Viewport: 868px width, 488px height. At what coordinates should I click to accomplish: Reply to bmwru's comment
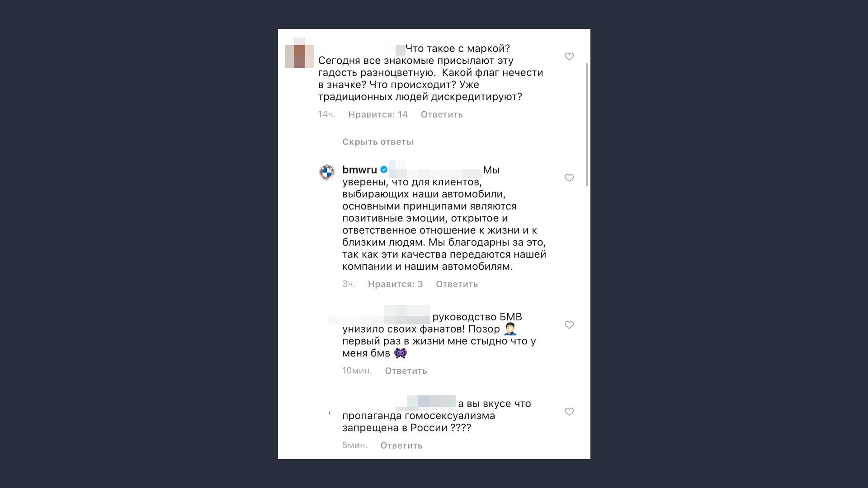pyautogui.click(x=457, y=284)
